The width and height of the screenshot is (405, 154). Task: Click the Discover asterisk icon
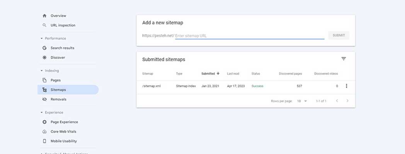click(44, 58)
